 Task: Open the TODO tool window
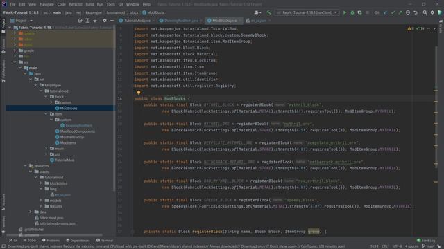(x=30, y=241)
